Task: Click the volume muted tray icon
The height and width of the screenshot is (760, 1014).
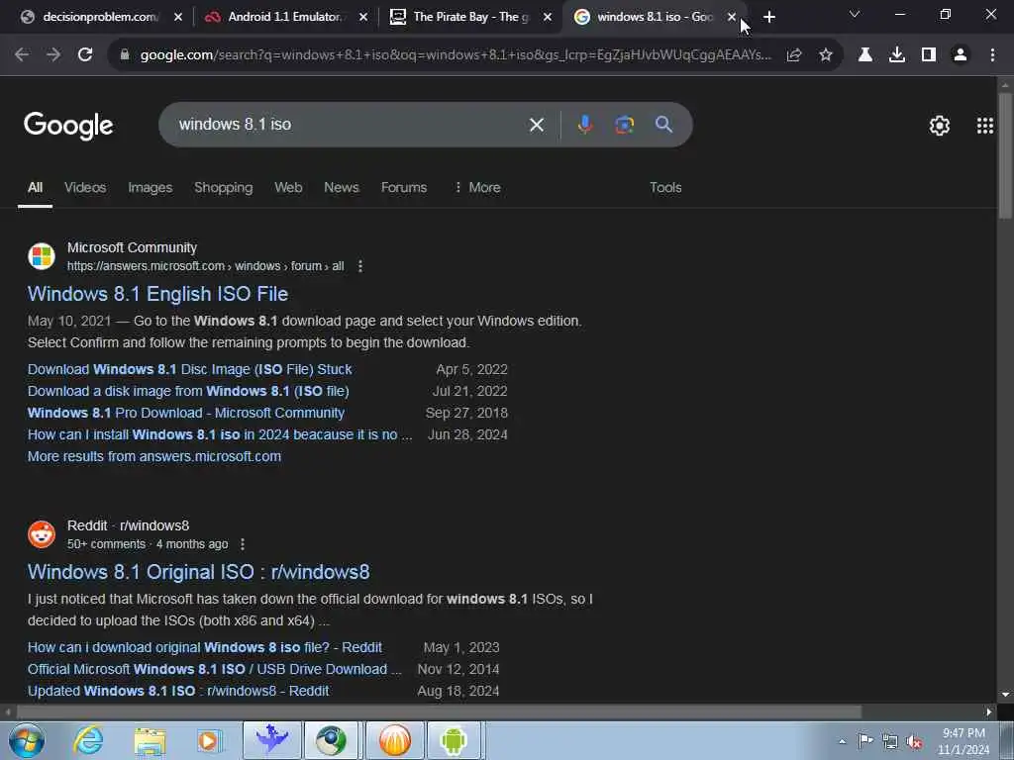Action: (x=914, y=741)
